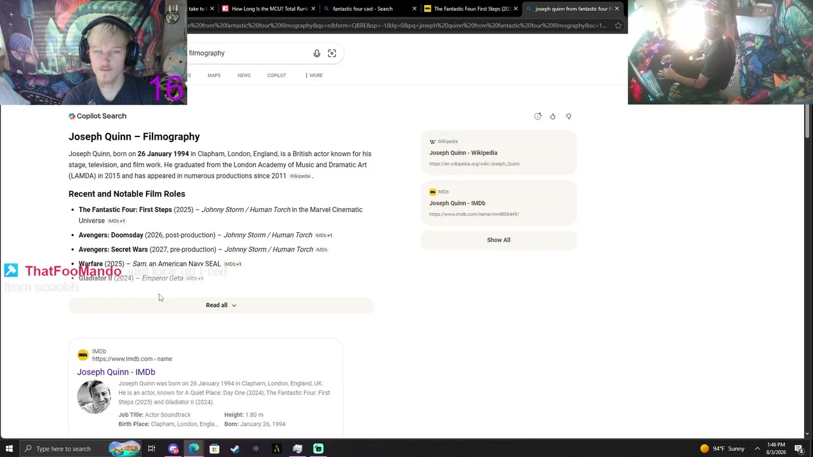Open the atom-logo app on taskbar

[256, 449]
